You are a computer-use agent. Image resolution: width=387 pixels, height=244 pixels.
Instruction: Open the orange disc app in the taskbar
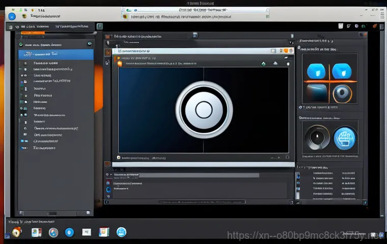coord(17,232)
